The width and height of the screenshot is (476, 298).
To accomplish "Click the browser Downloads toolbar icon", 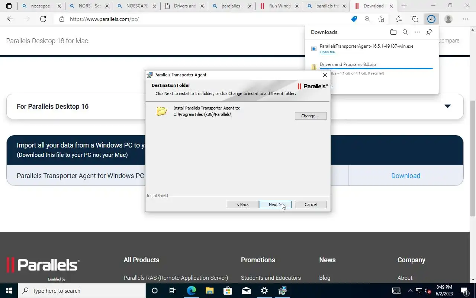I will (431, 19).
